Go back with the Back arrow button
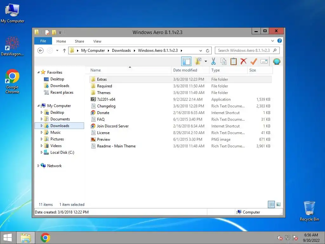Viewport: 325px width, 244px height. pyautogui.click(x=40, y=51)
